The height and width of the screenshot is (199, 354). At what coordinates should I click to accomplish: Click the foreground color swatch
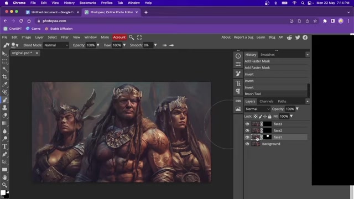(x=3, y=192)
